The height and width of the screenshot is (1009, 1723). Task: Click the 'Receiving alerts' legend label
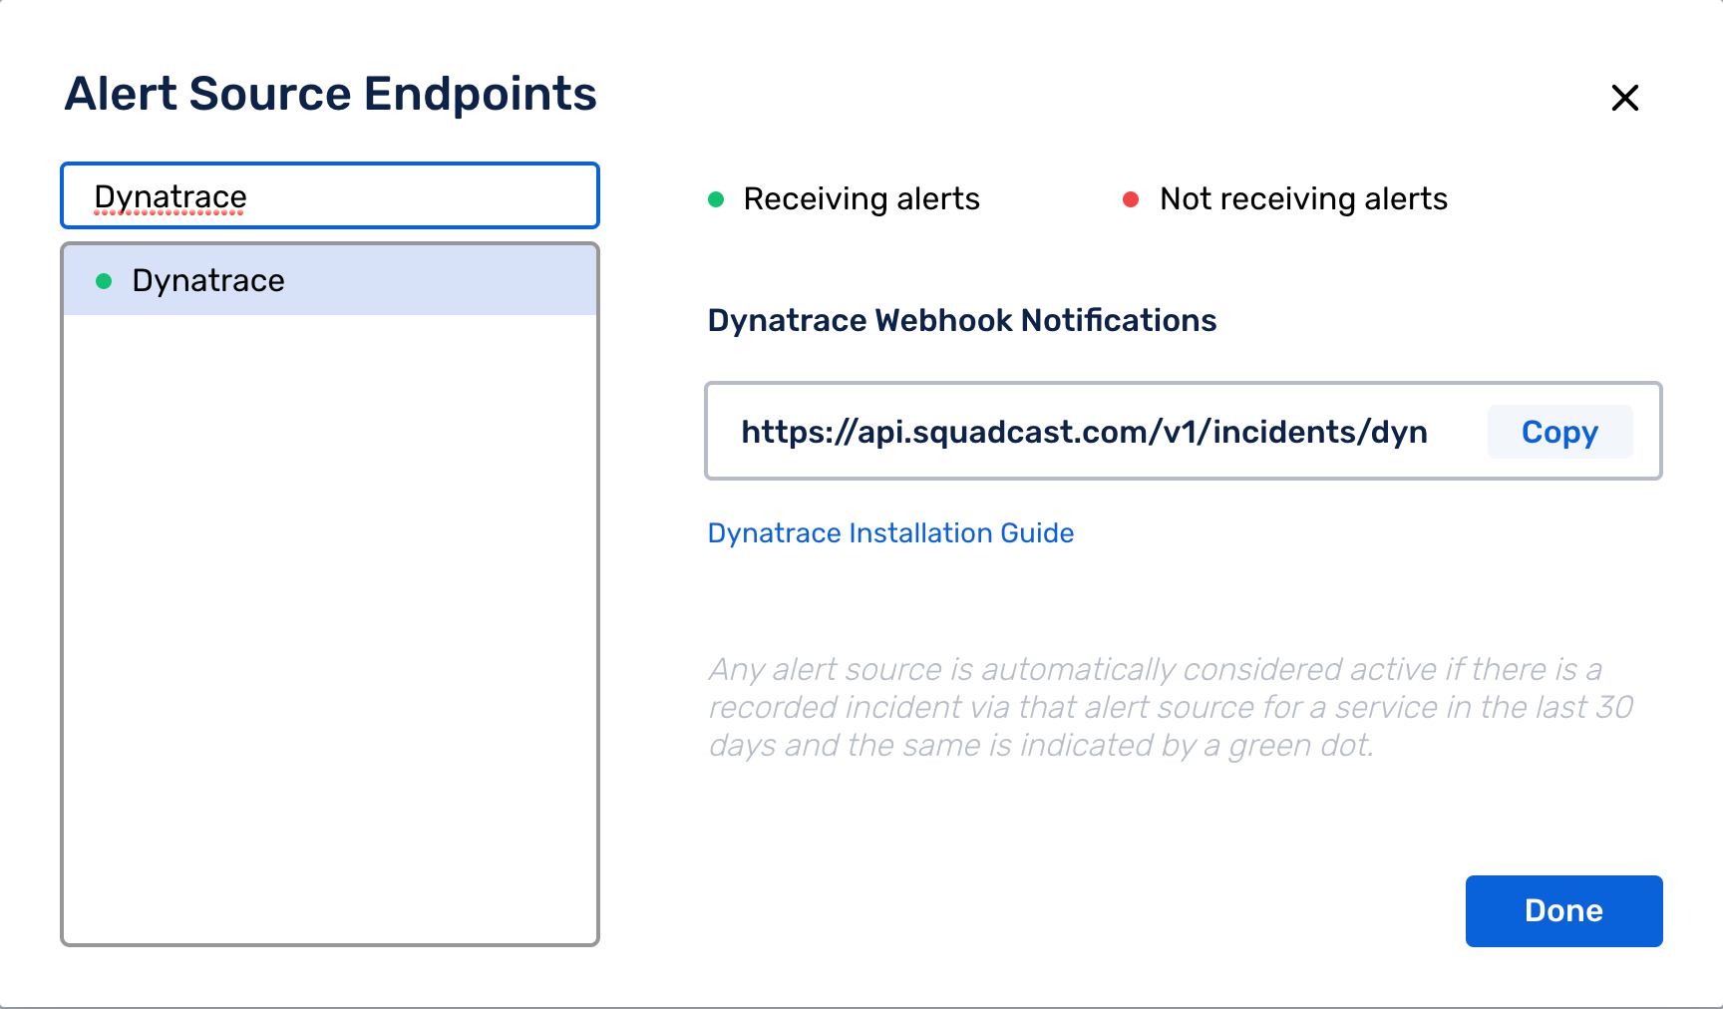coord(861,199)
